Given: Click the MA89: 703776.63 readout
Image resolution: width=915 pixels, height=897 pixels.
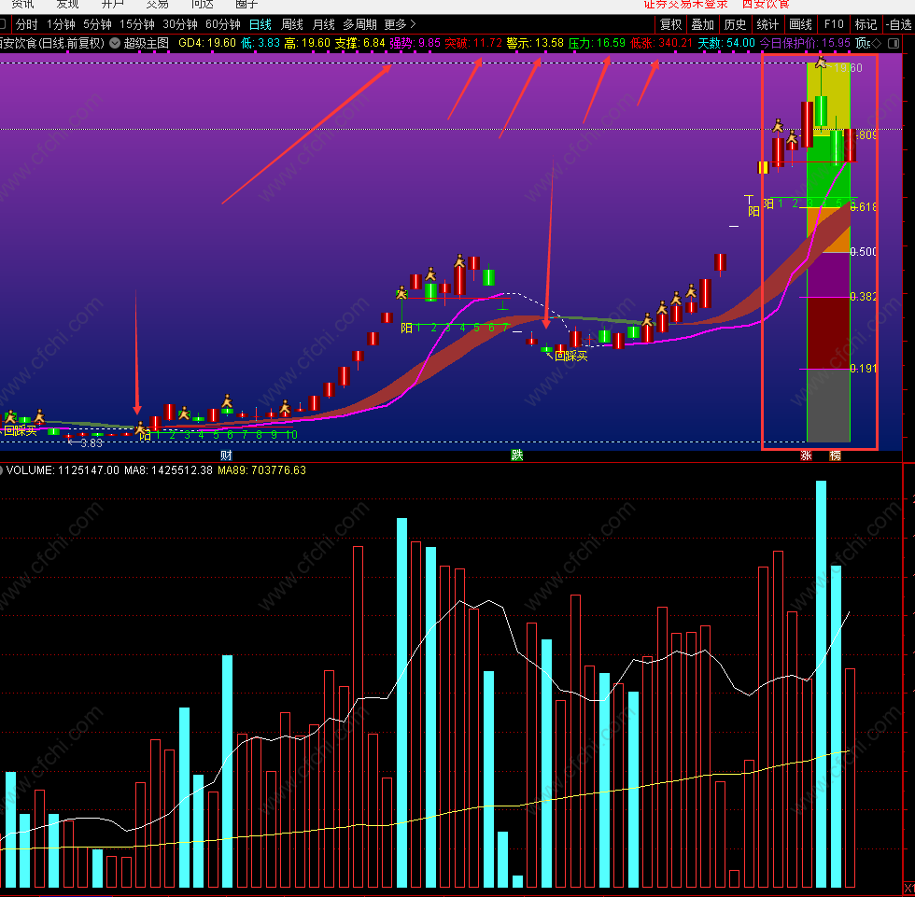Looking at the screenshot, I should [261, 470].
